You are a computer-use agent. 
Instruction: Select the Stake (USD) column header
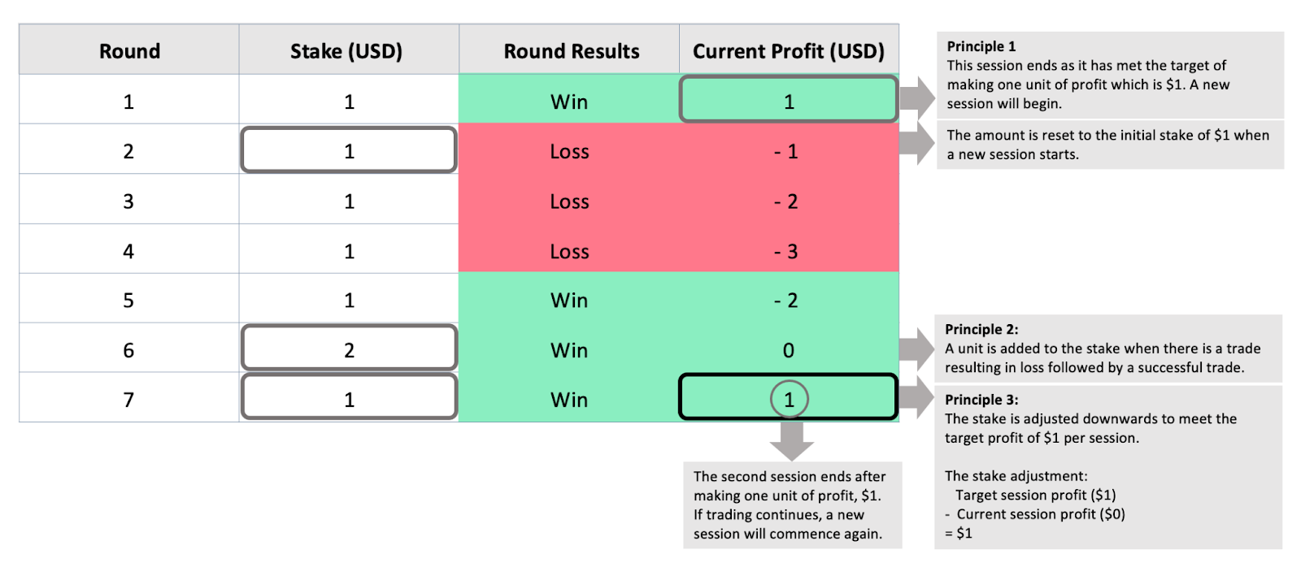point(349,50)
